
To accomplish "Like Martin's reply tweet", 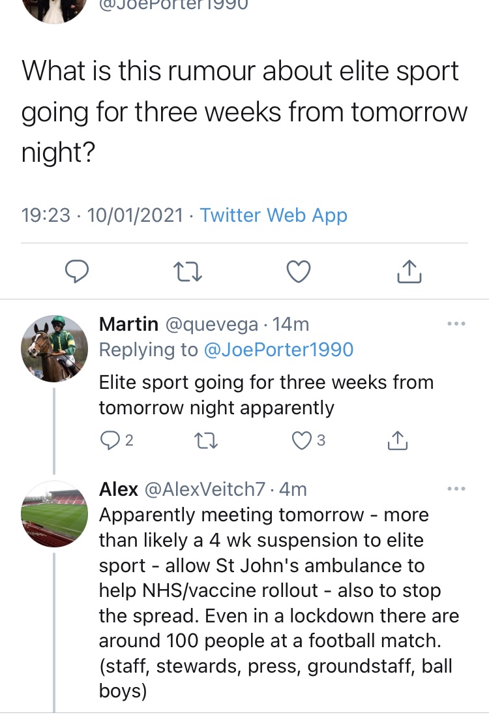I will pyautogui.click(x=301, y=441).
